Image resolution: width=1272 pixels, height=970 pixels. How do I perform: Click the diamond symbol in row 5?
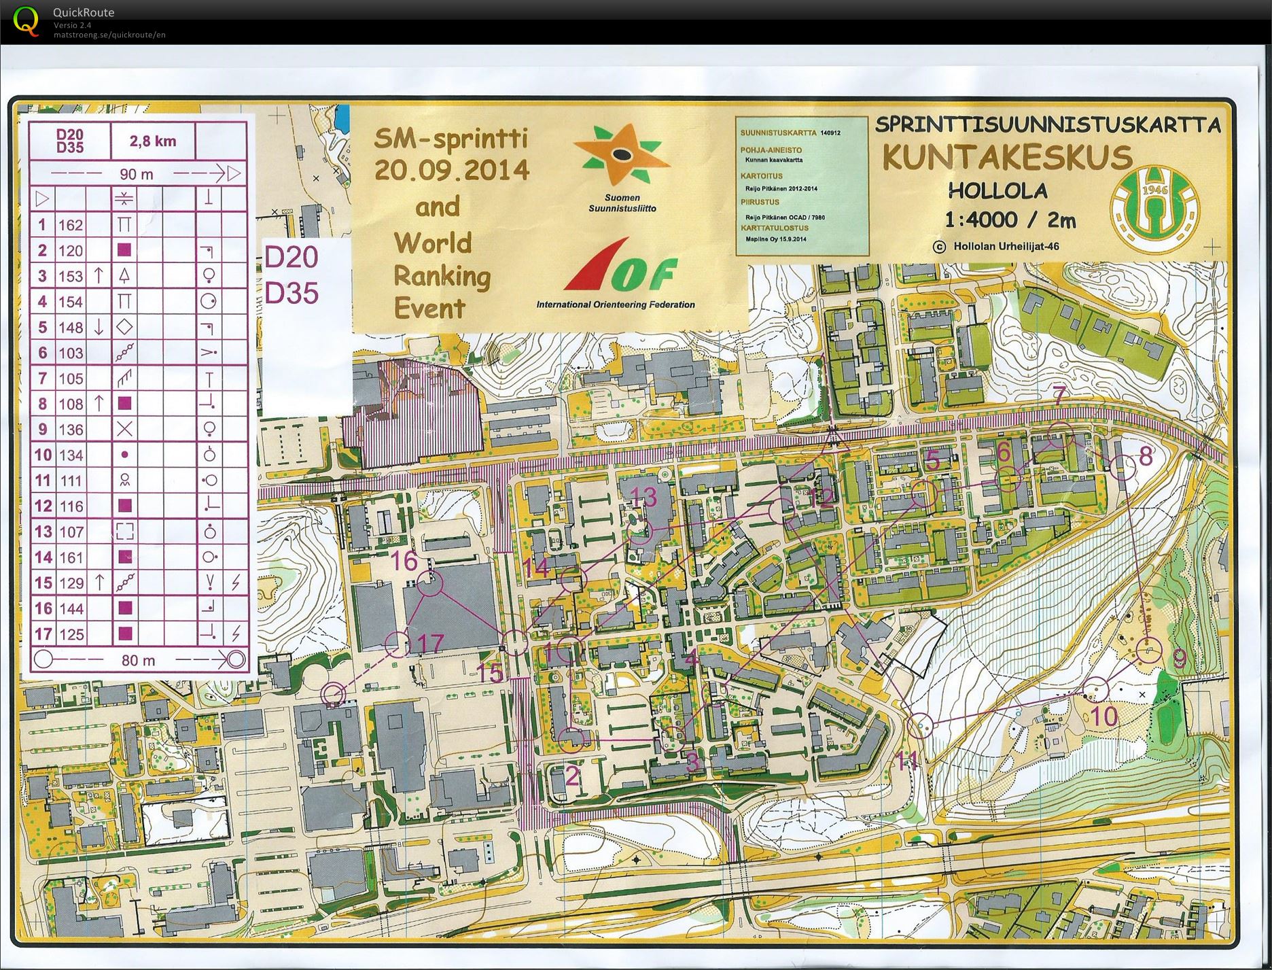(124, 326)
